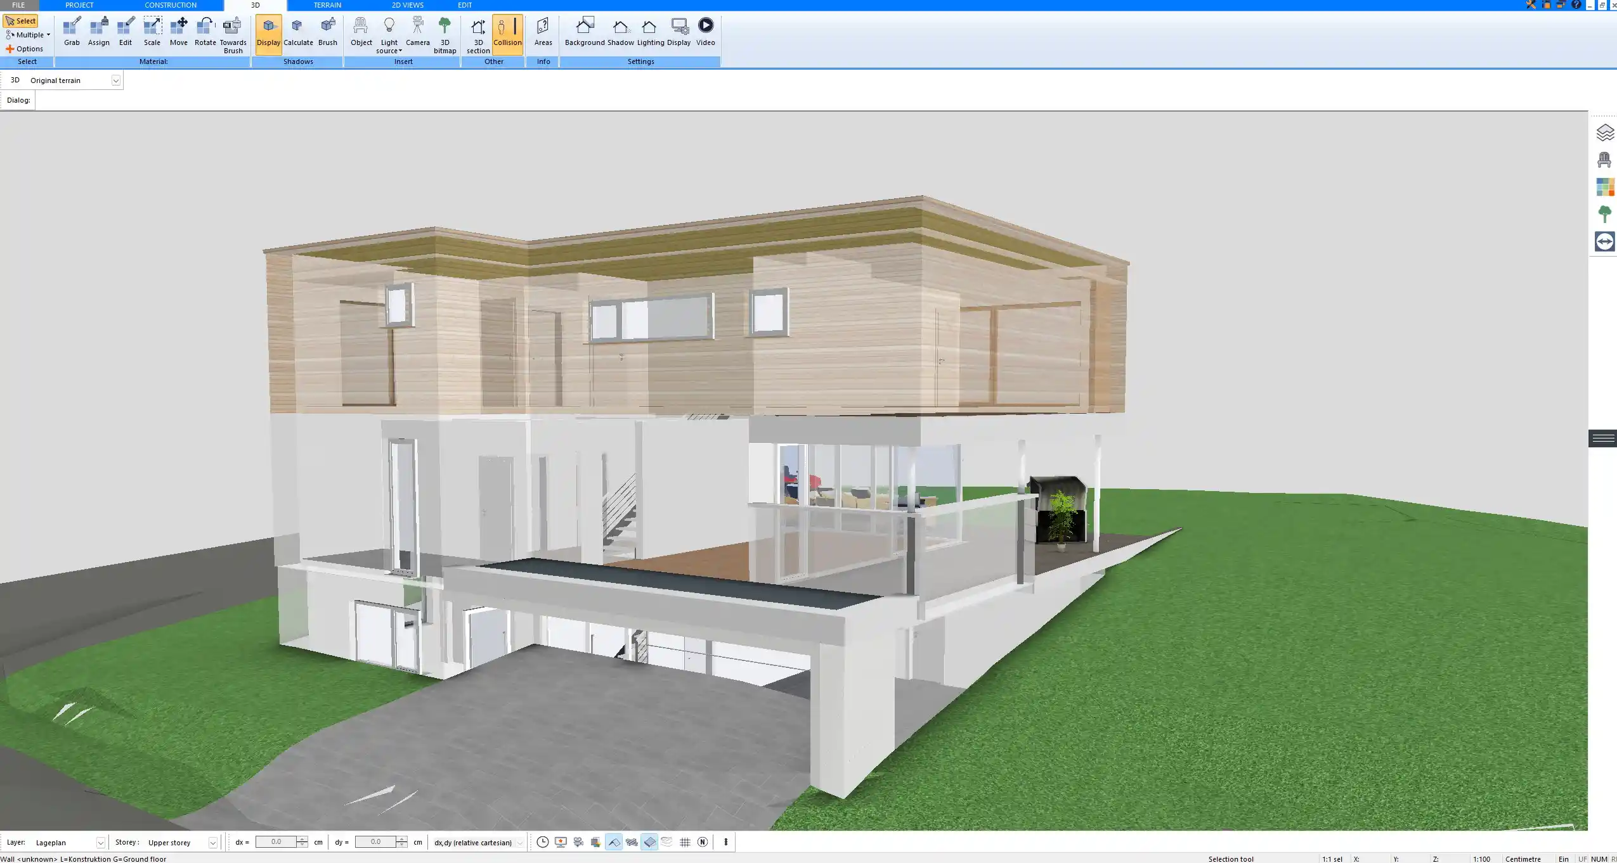
Task: Open Shadow settings
Action: point(620,32)
